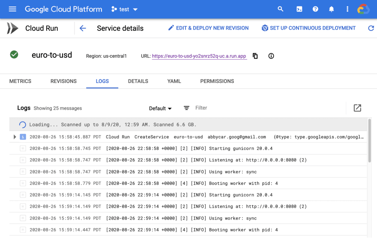Click the green service status checkmark

coord(14,54)
